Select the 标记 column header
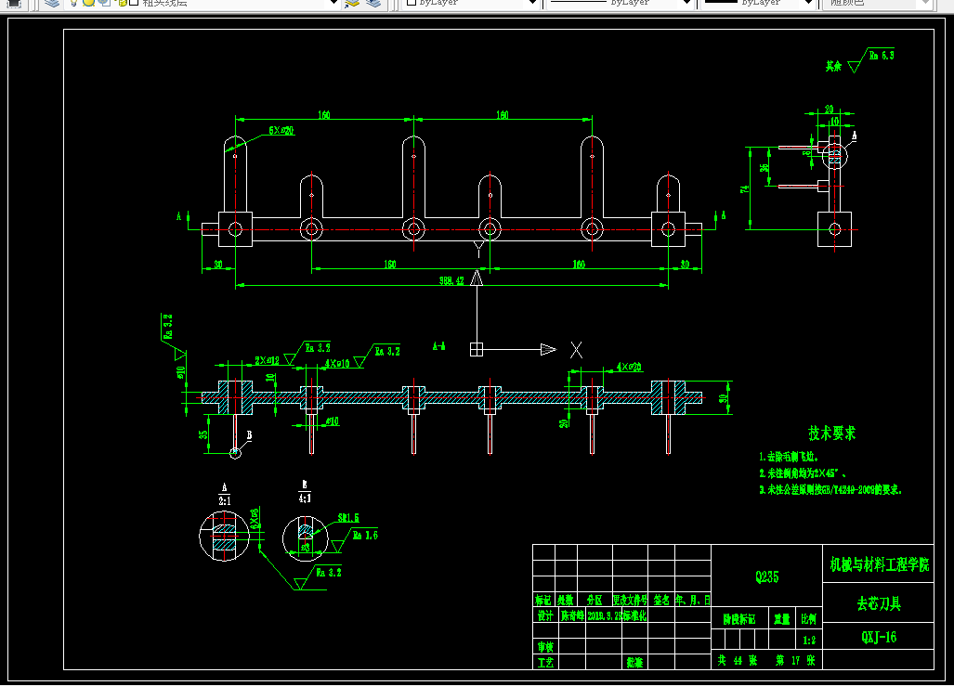 tap(543, 601)
